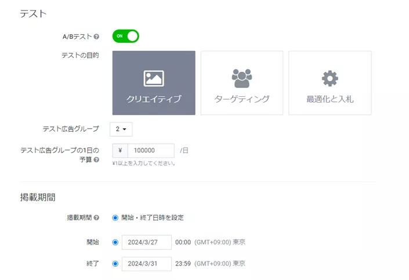This screenshot has height=280, width=409.
Task: Click the people icon in ターゲティング card
Action: click(x=242, y=78)
